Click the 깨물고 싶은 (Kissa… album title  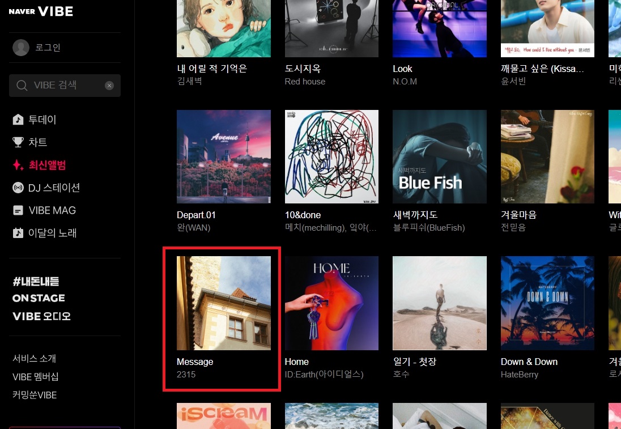pyautogui.click(x=542, y=69)
